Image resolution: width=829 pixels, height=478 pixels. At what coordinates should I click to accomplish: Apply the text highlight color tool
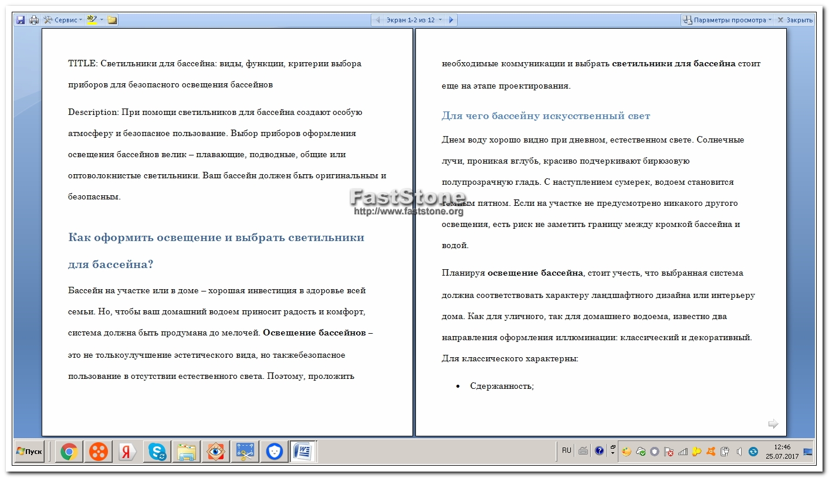click(x=92, y=20)
